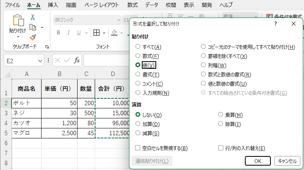Choose the 乗算(M) operation radio button
Viewport: 304px width, 170px height.
point(221,115)
